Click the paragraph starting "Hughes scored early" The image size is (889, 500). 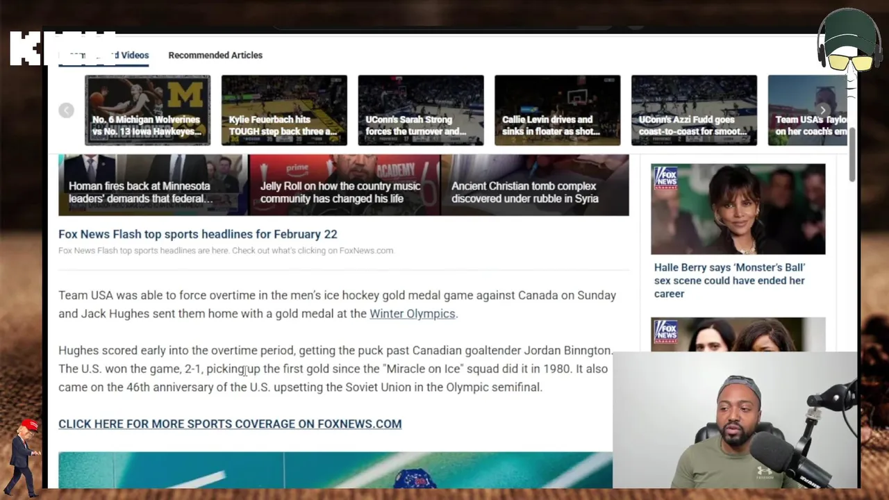(x=335, y=369)
